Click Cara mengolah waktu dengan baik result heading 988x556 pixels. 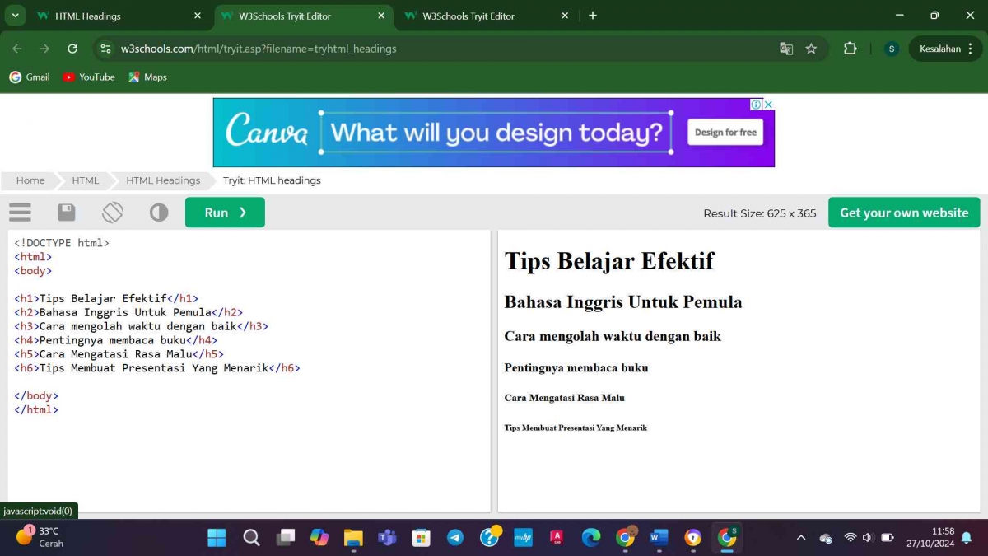(613, 336)
